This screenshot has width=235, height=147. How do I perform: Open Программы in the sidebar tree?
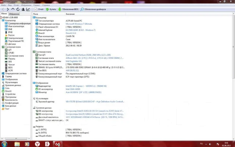coord(11,97)
